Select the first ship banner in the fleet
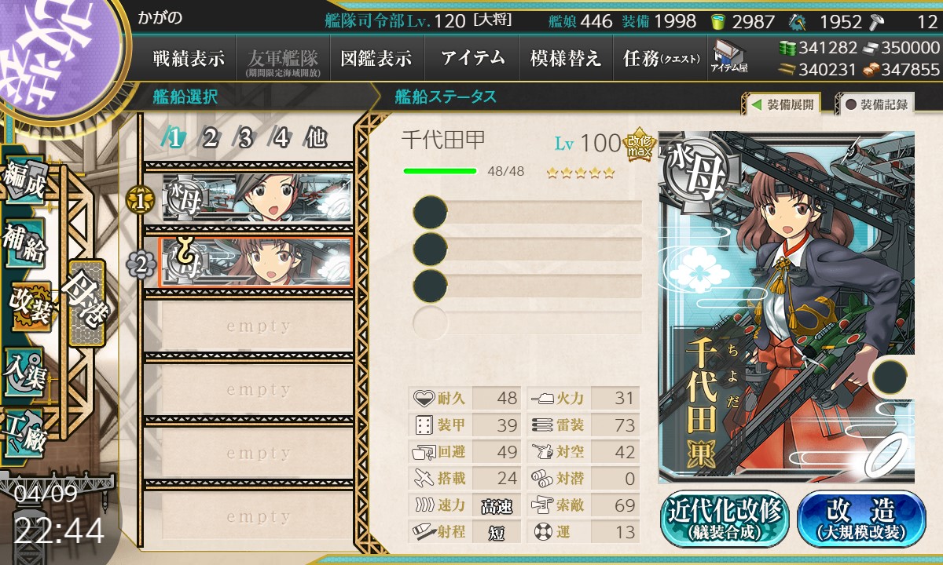Screen dimensions: 943x565 (x=258, y=197)
